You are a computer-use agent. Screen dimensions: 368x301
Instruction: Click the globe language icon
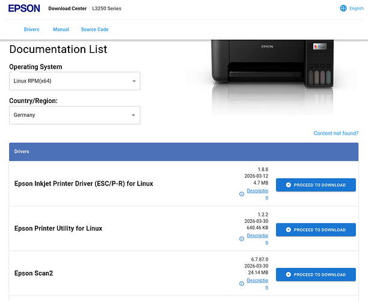[343, 8]
